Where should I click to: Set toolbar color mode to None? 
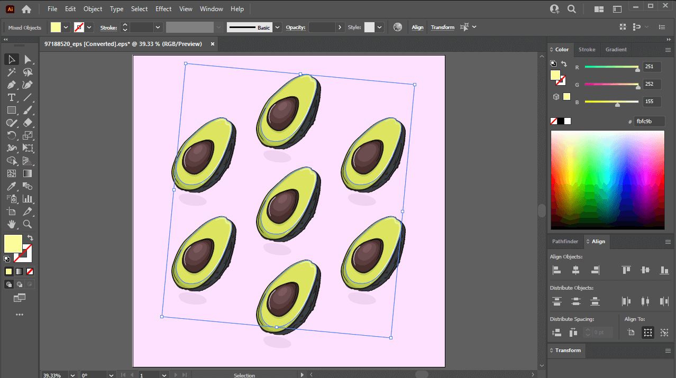[x=30, y=271]
